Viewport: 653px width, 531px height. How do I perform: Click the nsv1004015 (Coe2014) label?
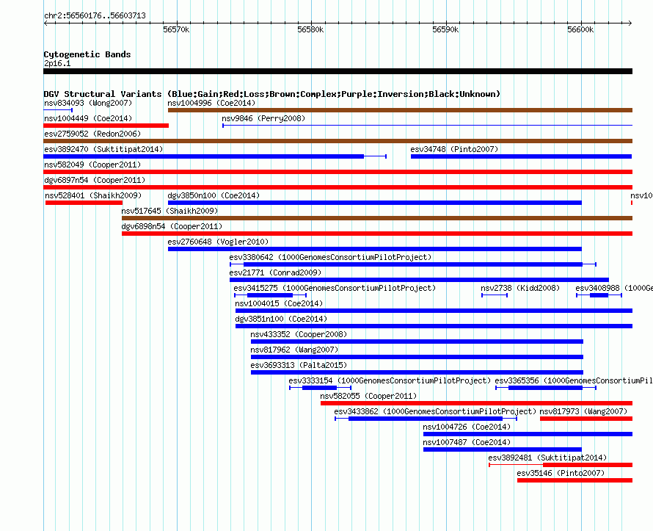[279, 303]
